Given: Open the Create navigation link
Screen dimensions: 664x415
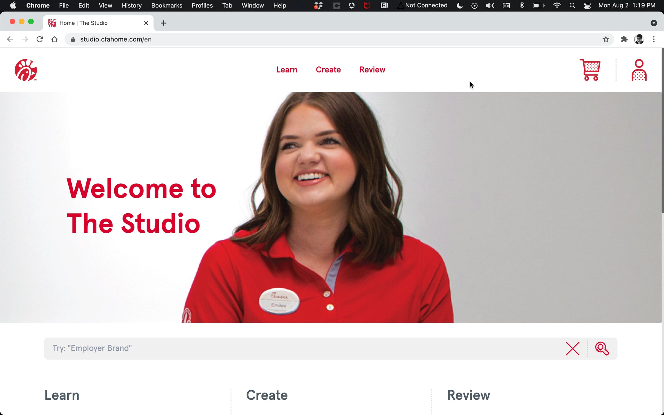Looking at the screenshot, I should pyautogui.click(x=328, y=70).
